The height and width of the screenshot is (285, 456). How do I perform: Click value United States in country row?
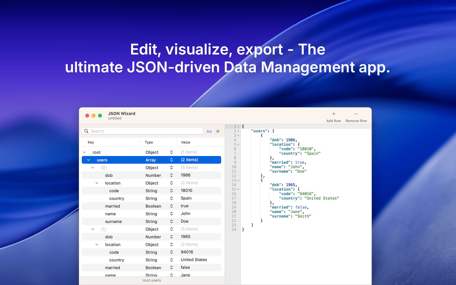tap(194, 260)
